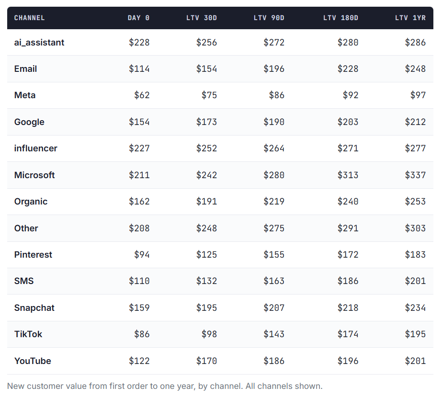Select the Organic channel row label

point(31,202)
